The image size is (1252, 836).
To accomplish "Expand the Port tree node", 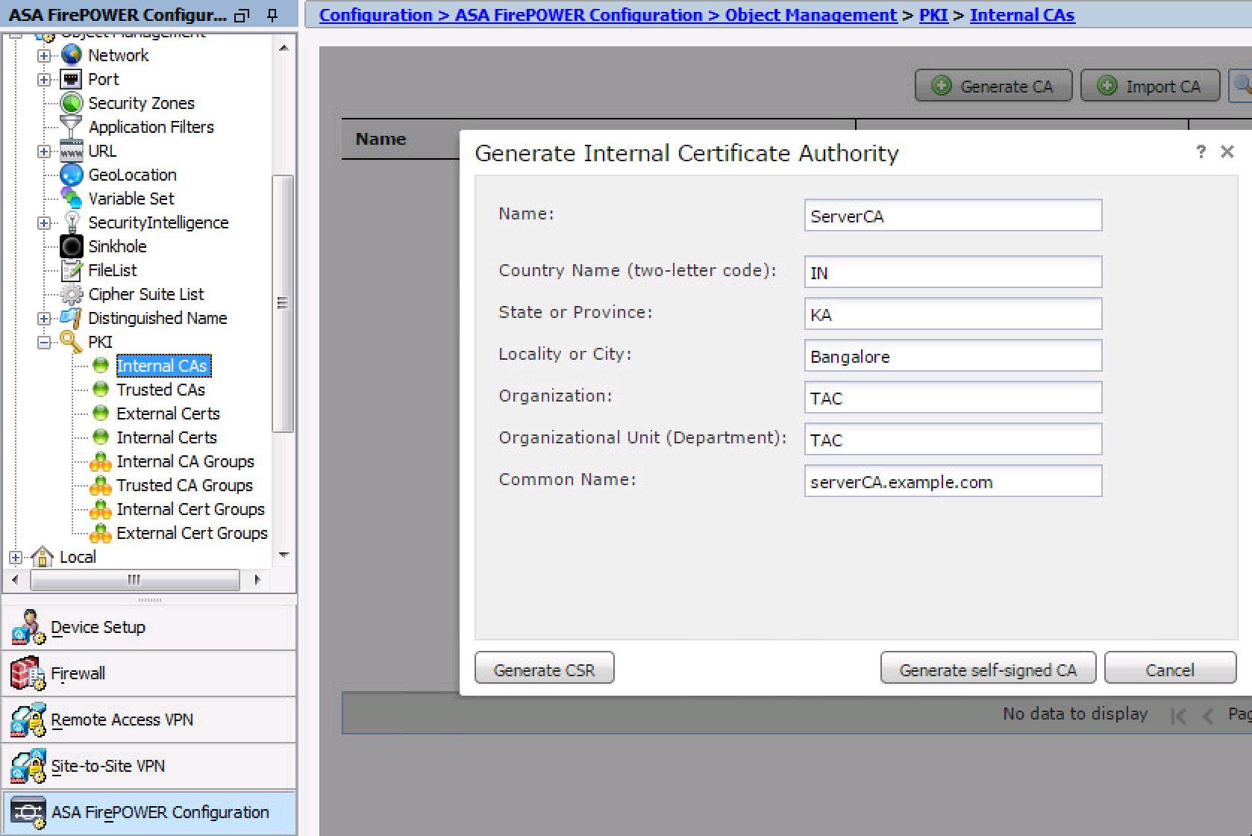I will pos(44,79).
